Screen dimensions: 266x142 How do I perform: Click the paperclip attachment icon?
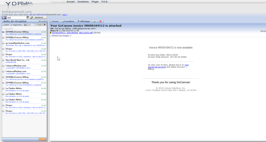point(51,33)
